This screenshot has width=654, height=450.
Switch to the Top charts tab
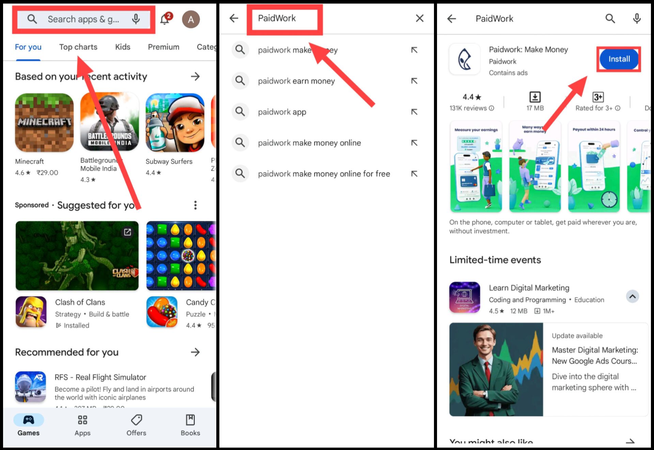(78, 47)
